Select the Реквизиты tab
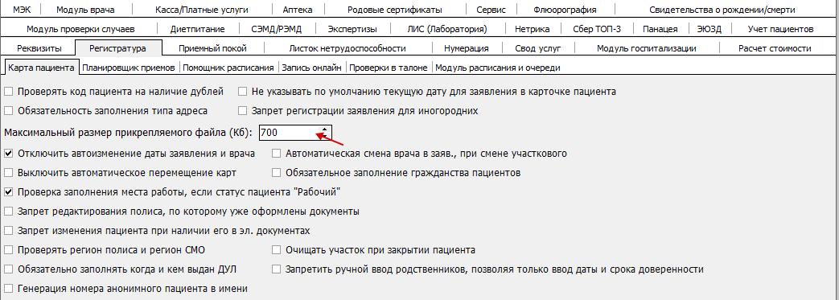 click(x=39, y=48)
